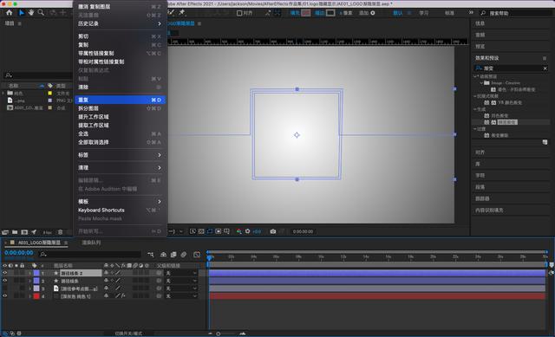The width and height of the screenshot is (555, 337).
Task: Toggle the fx effects switch on layer 4
Action: pos(123,296)
